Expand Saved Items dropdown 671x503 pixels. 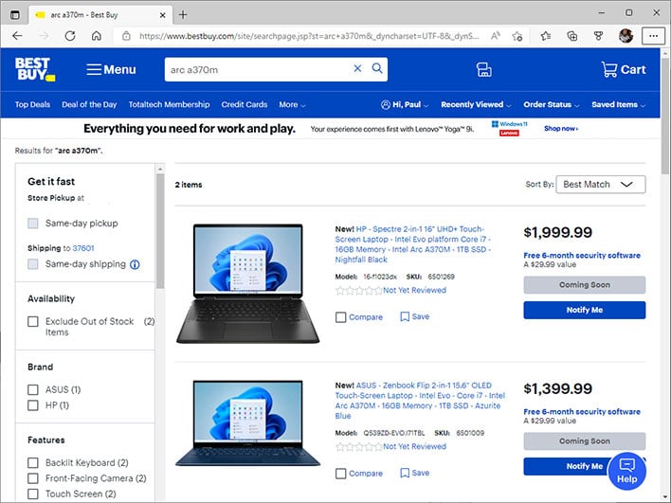618,105
